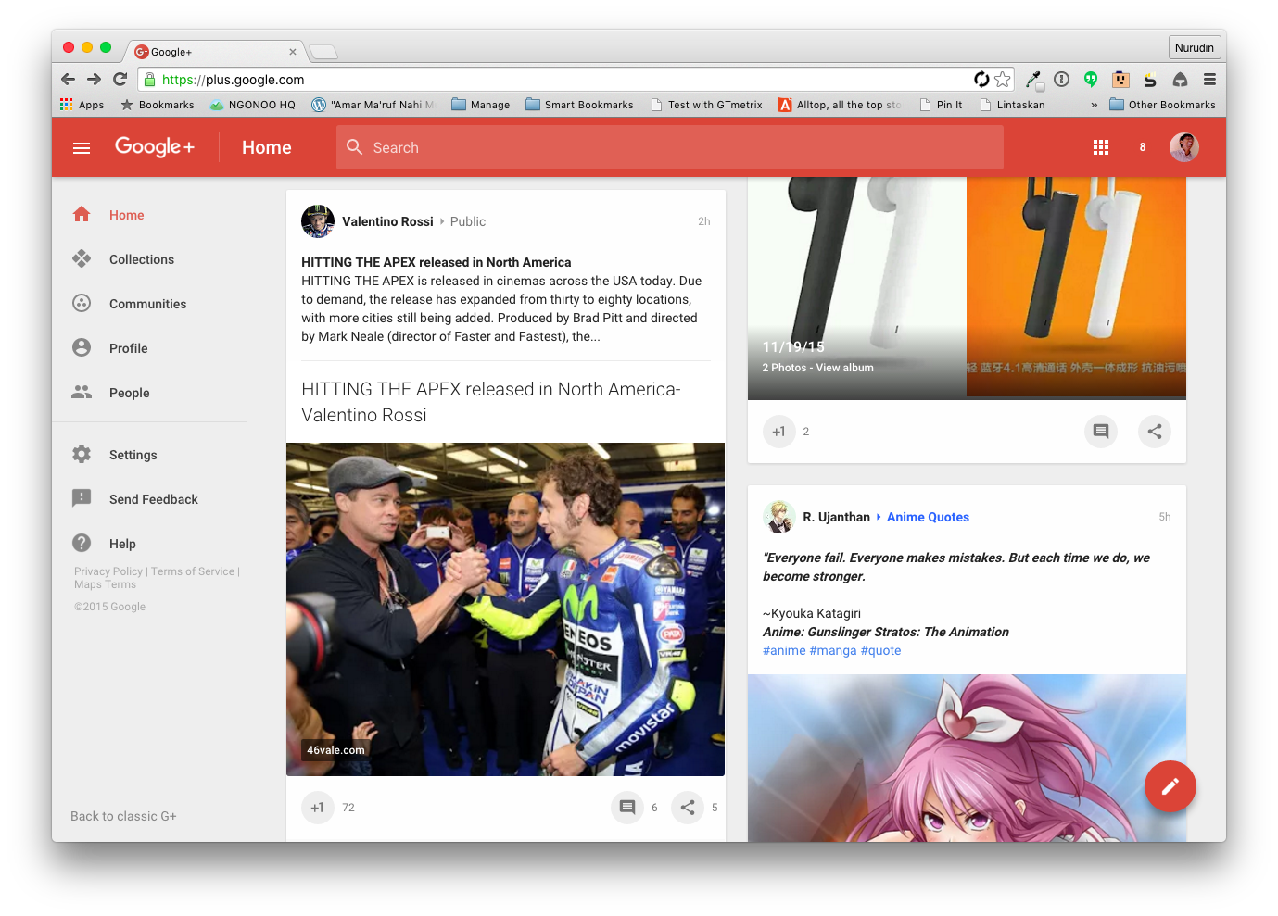Screen dimensions: 1278x916
Task: Click the #quote hashtag
Action: 880,650
